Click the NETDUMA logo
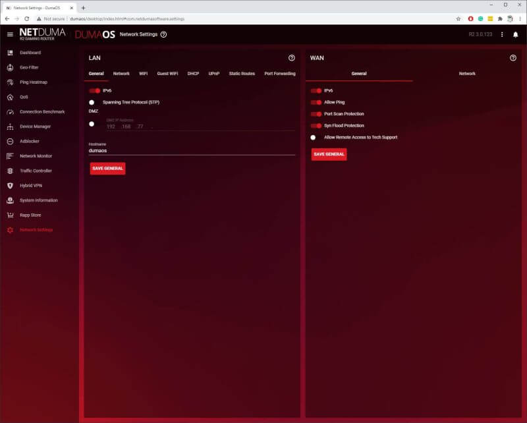 click(42, 34)
